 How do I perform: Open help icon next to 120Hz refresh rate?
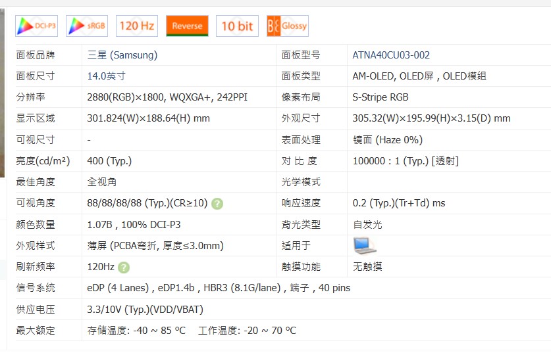click(124, 268)
